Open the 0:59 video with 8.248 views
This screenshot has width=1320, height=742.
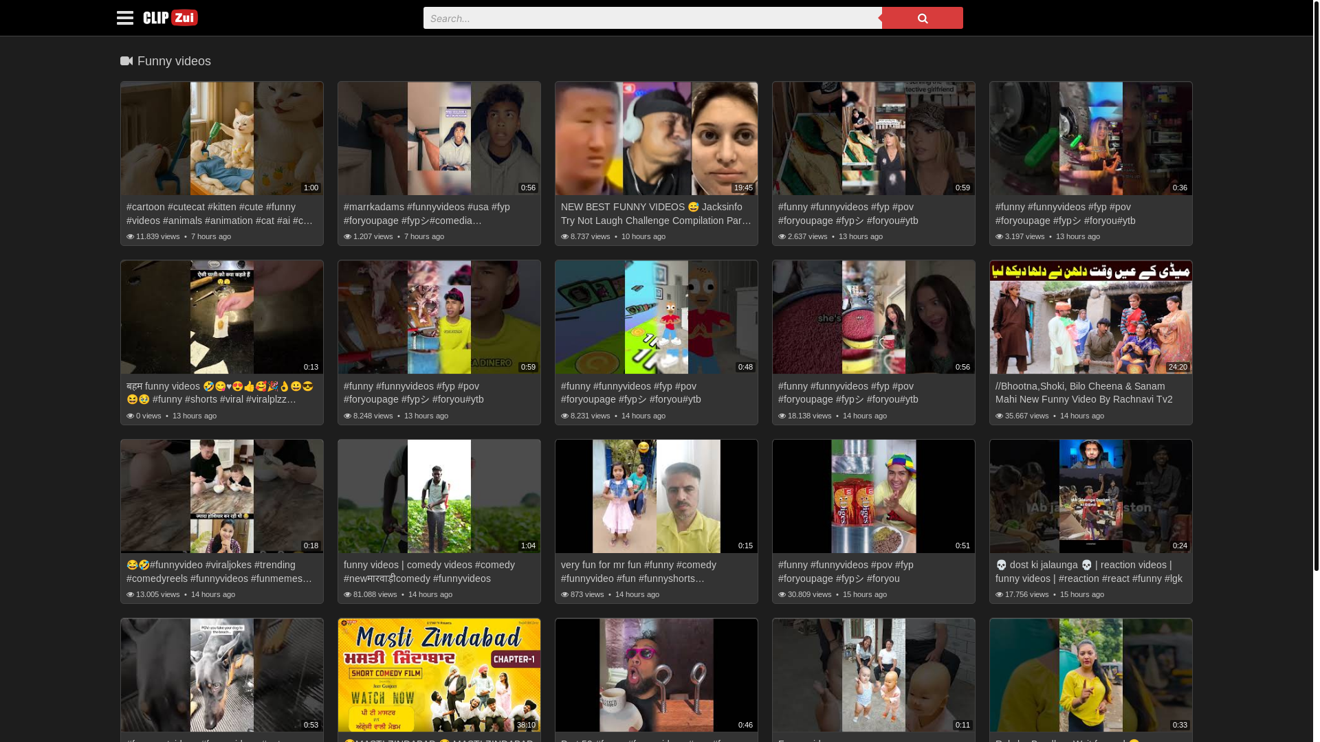click(439, 317)
